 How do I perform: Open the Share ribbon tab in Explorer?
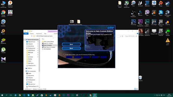click(39, 33)
